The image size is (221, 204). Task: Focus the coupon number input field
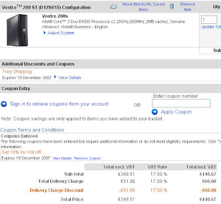point(181,103)
